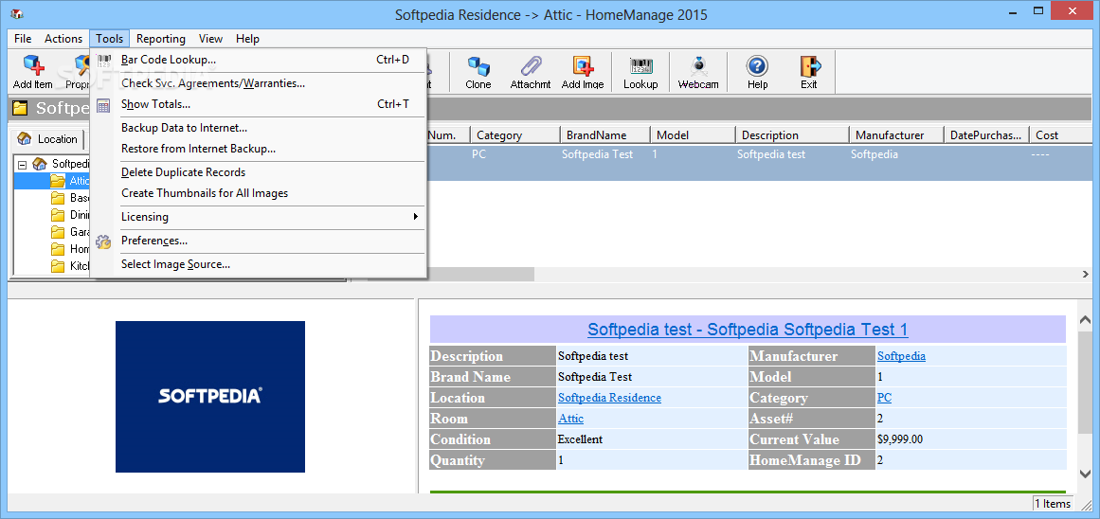Choose Select Image Source entry

coord(259,264)
